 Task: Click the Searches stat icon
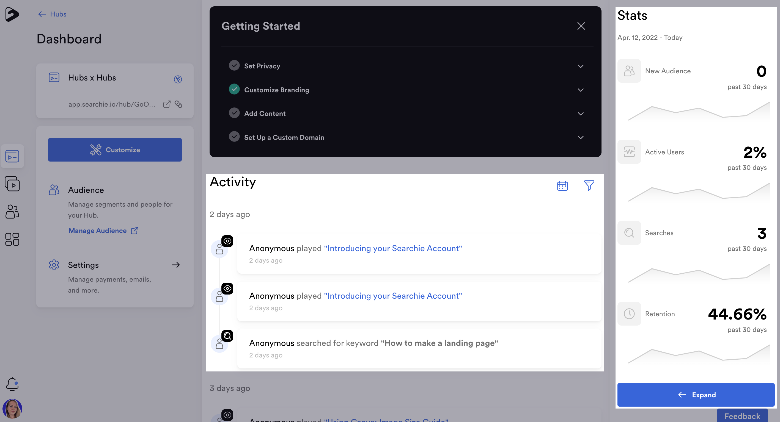(x=629, y=233)
